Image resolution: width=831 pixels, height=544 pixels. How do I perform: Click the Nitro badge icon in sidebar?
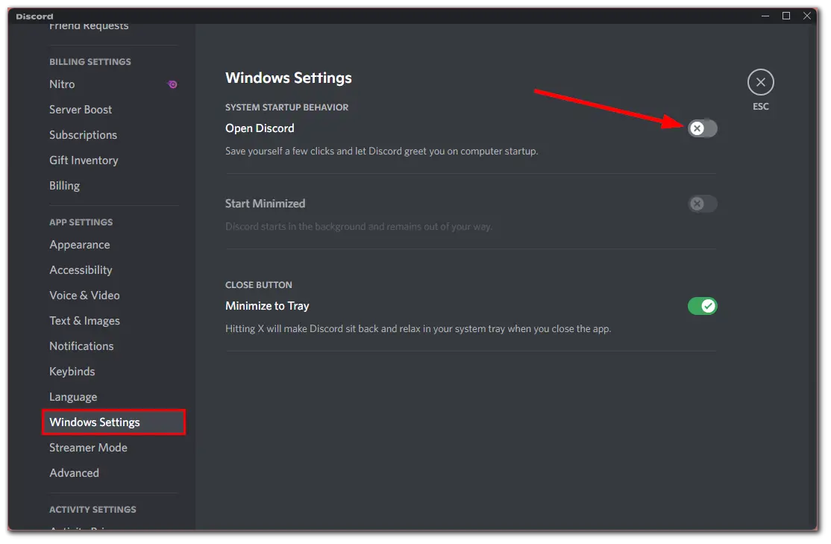[x=172, y=84]
